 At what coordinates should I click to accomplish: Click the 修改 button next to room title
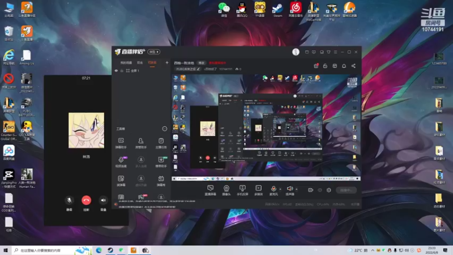point(202,63)
